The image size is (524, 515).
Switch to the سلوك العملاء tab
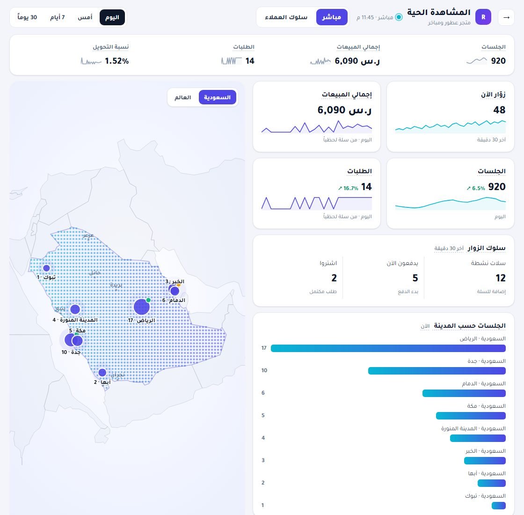tap(286, 17)
